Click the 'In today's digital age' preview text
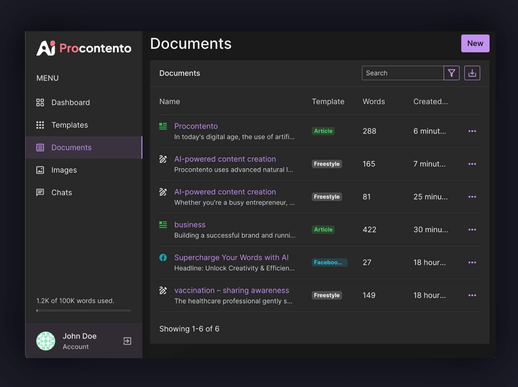The image size is (518, 387). pos(234,137)
